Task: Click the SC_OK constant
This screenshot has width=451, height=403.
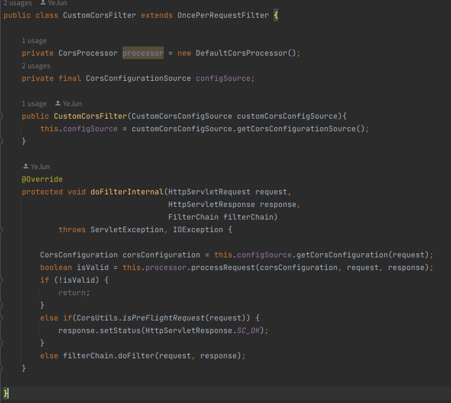Action: pyautogui.click(x=248, y=331)
